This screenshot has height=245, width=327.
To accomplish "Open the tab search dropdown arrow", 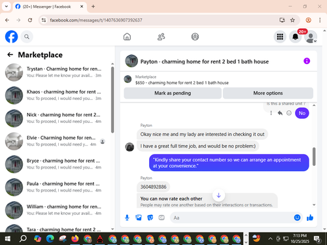I will tap(7, 7).
